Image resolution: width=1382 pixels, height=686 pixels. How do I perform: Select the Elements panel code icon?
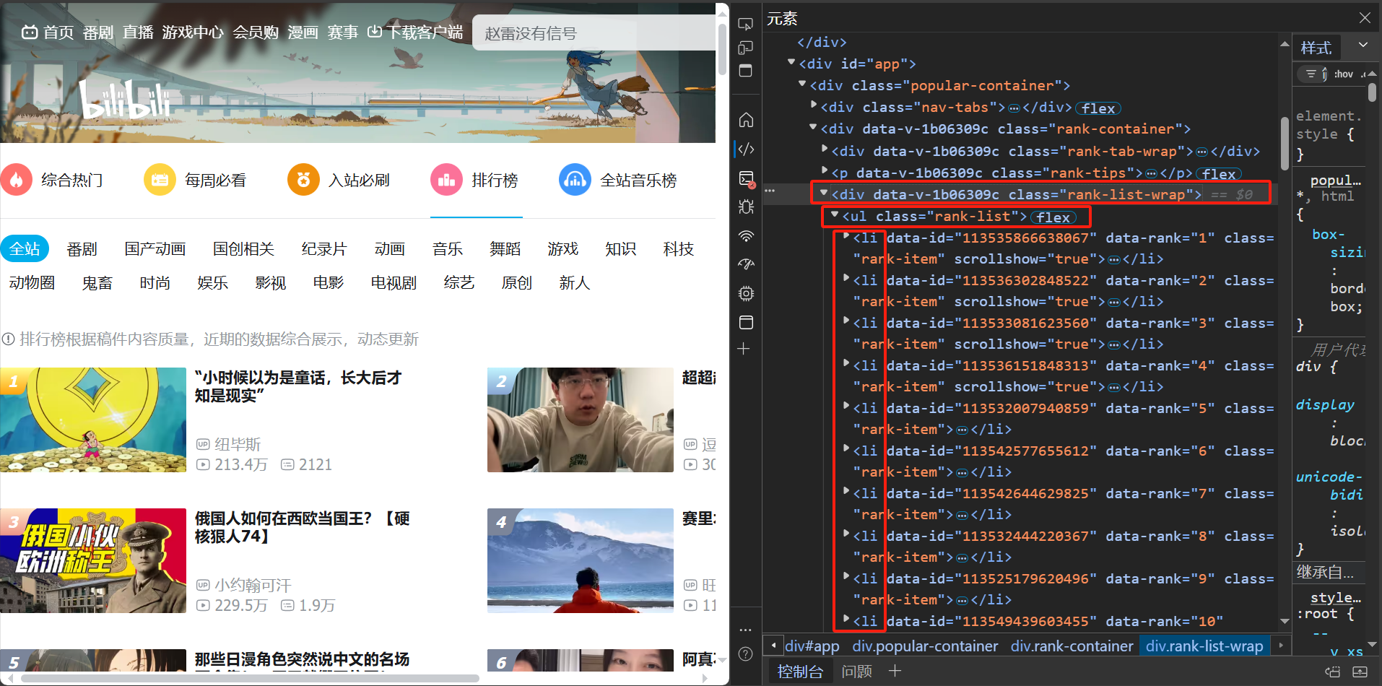(747, 149)
